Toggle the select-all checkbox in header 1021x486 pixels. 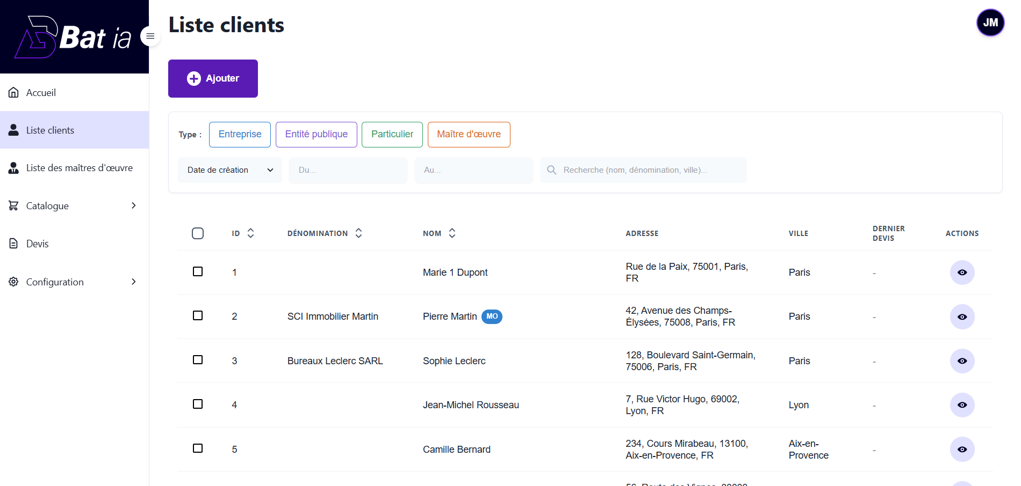tap(198, 233)
